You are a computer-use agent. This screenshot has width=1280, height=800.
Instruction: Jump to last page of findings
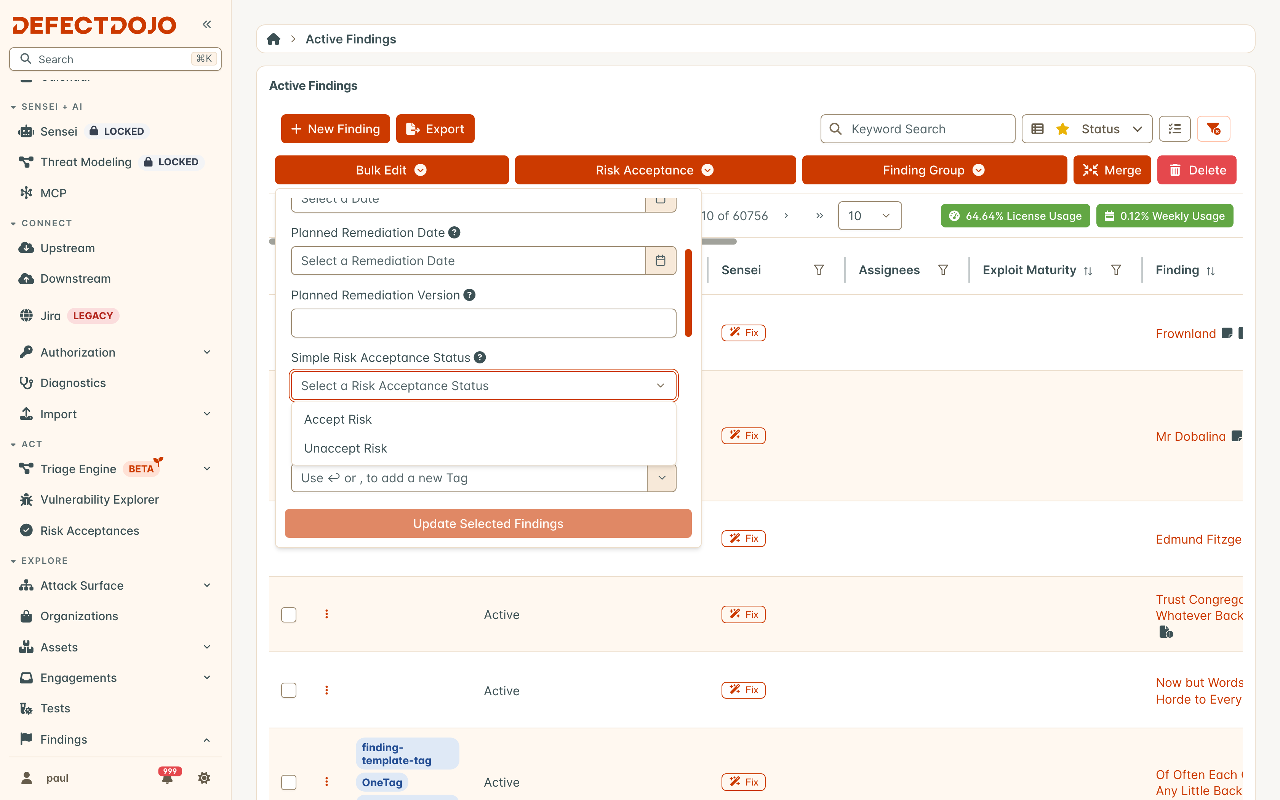click(x=819, y=215)
